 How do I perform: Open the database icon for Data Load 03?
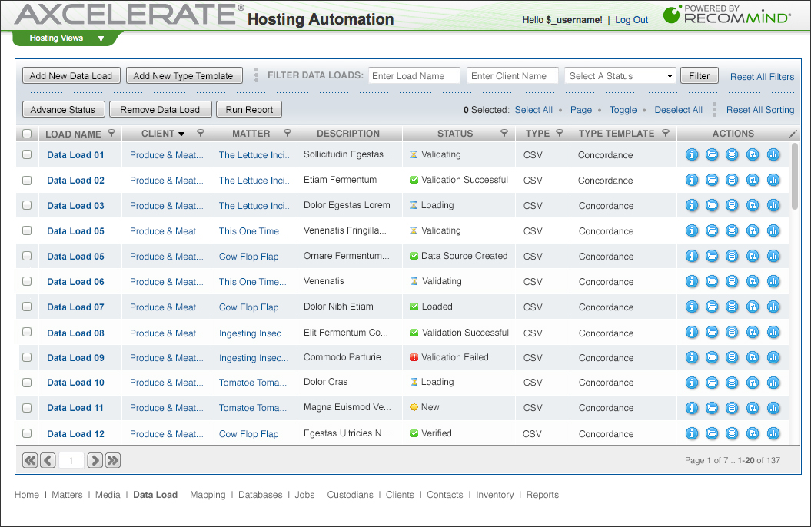732,205
